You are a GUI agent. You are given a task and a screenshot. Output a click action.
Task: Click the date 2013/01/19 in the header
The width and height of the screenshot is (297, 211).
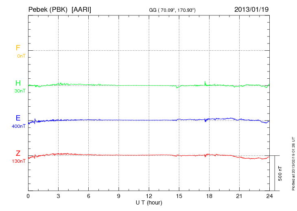251,9
